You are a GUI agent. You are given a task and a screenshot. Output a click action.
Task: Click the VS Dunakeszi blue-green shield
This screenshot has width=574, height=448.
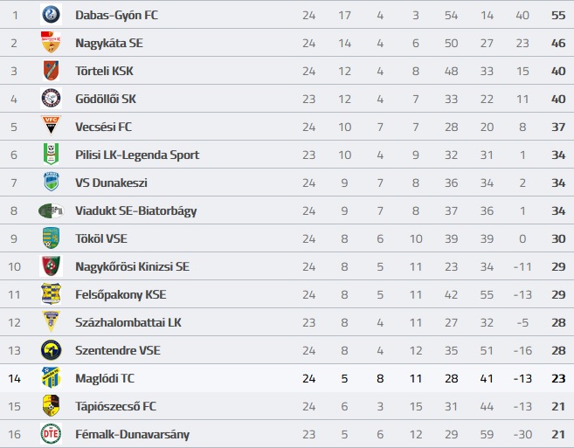(51, 182)
